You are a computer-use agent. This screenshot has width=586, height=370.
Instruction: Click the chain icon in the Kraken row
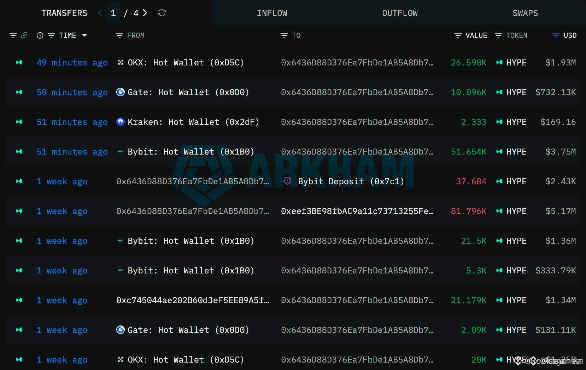point(19,122)
